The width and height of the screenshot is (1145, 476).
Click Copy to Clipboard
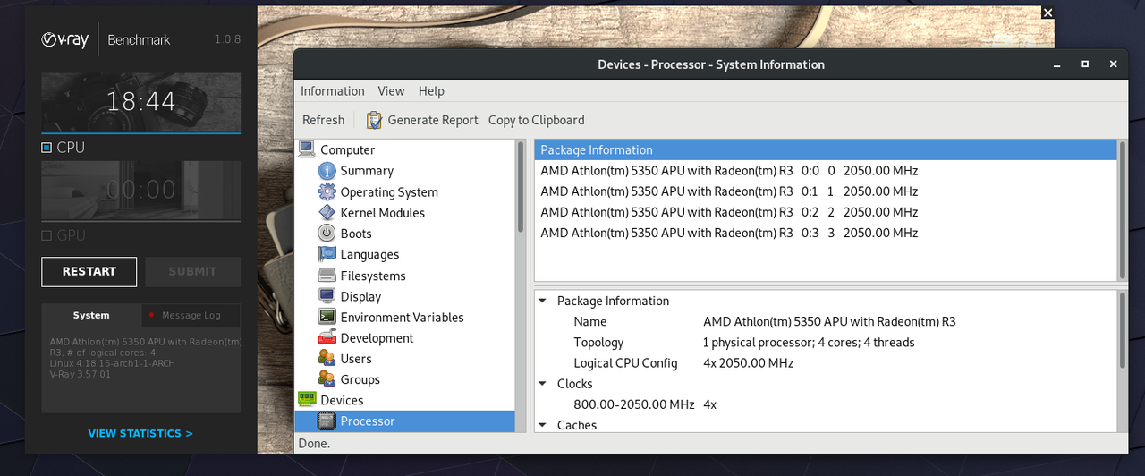(536, 120)
